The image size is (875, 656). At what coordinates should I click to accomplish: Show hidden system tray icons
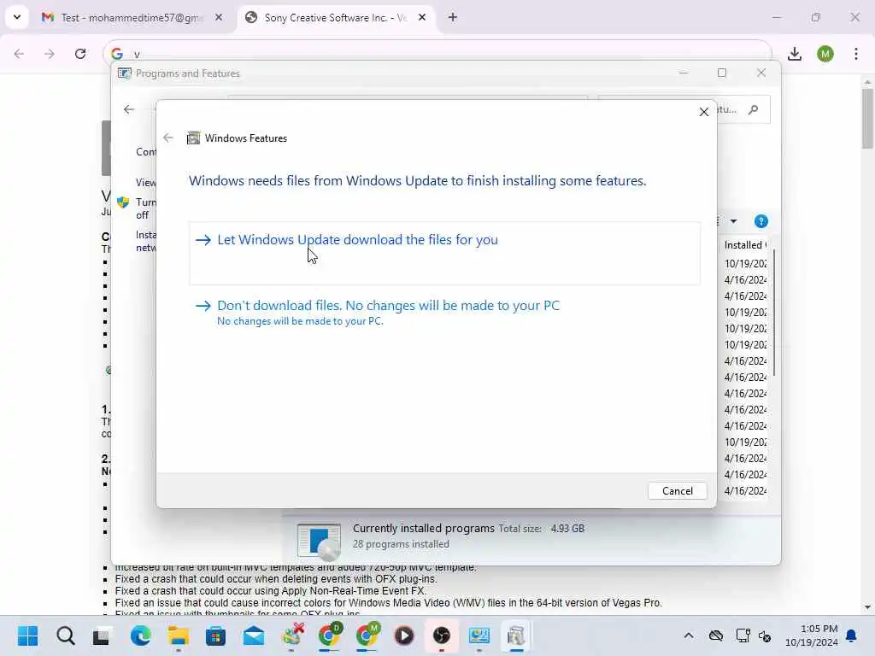coord(689,635)
